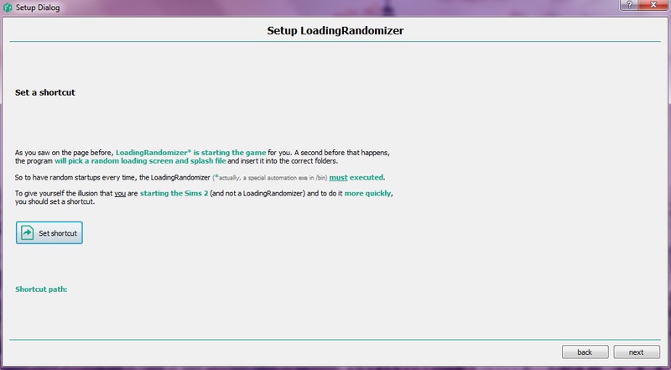Click the underlined word 'must'

[x=338, y=178]
